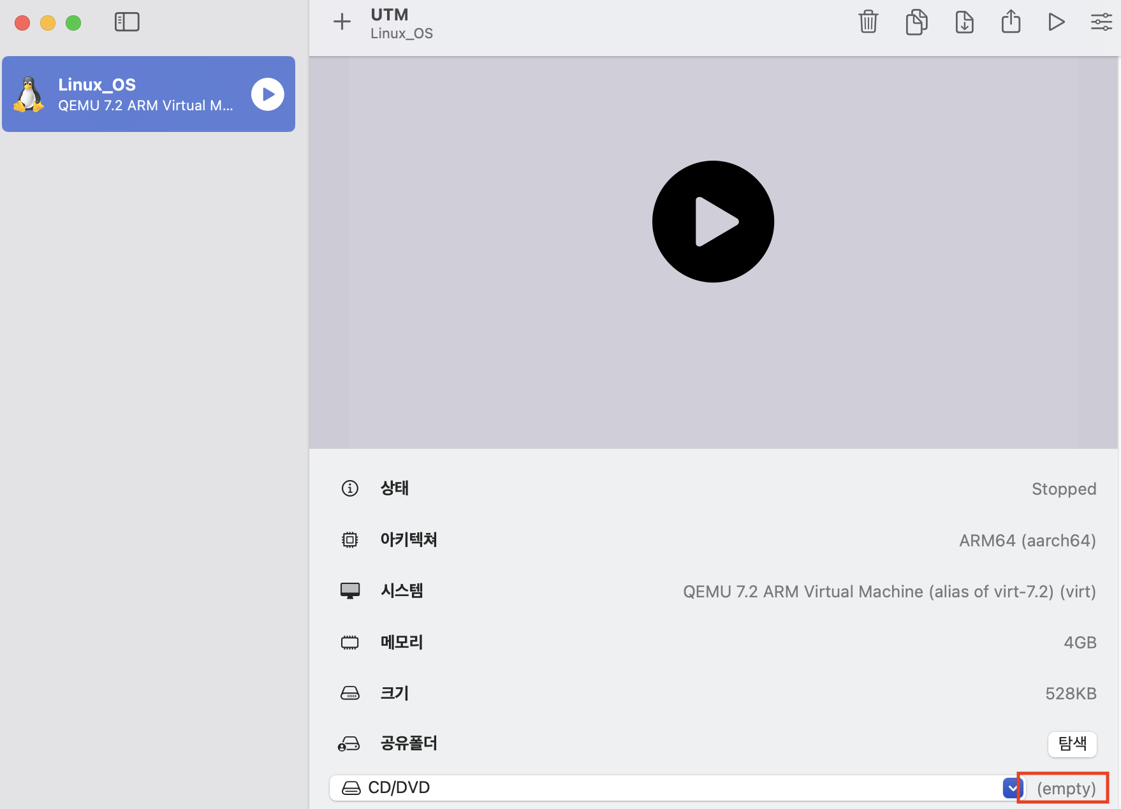Click the 상태 info icon

pyautogui.click(x=350, y=488)
